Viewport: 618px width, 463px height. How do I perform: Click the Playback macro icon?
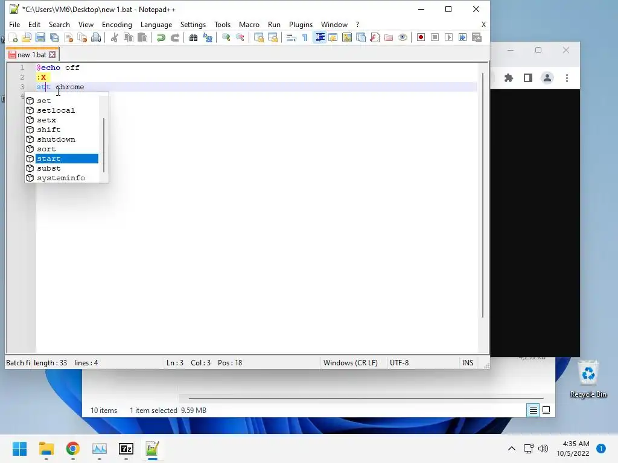click(448, 38)
